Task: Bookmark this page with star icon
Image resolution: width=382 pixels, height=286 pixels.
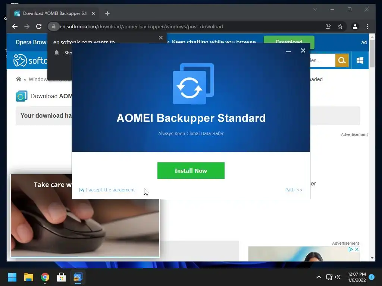Action: pyautogui.click(x=340, y=26)
